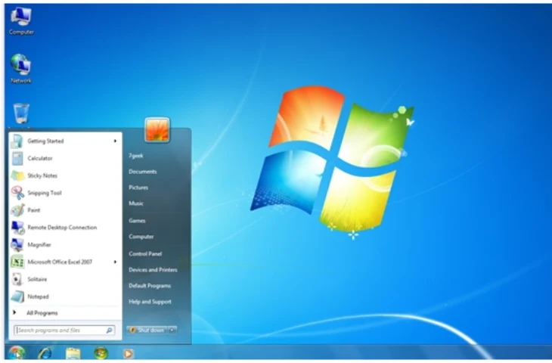Viewport: 552px width, 363px height.
Task: Select Devices and Printers
Action: tap(153, 270)
